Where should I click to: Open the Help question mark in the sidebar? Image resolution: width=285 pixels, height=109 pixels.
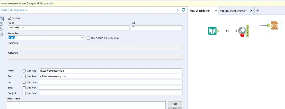click(x=1, y=34)
